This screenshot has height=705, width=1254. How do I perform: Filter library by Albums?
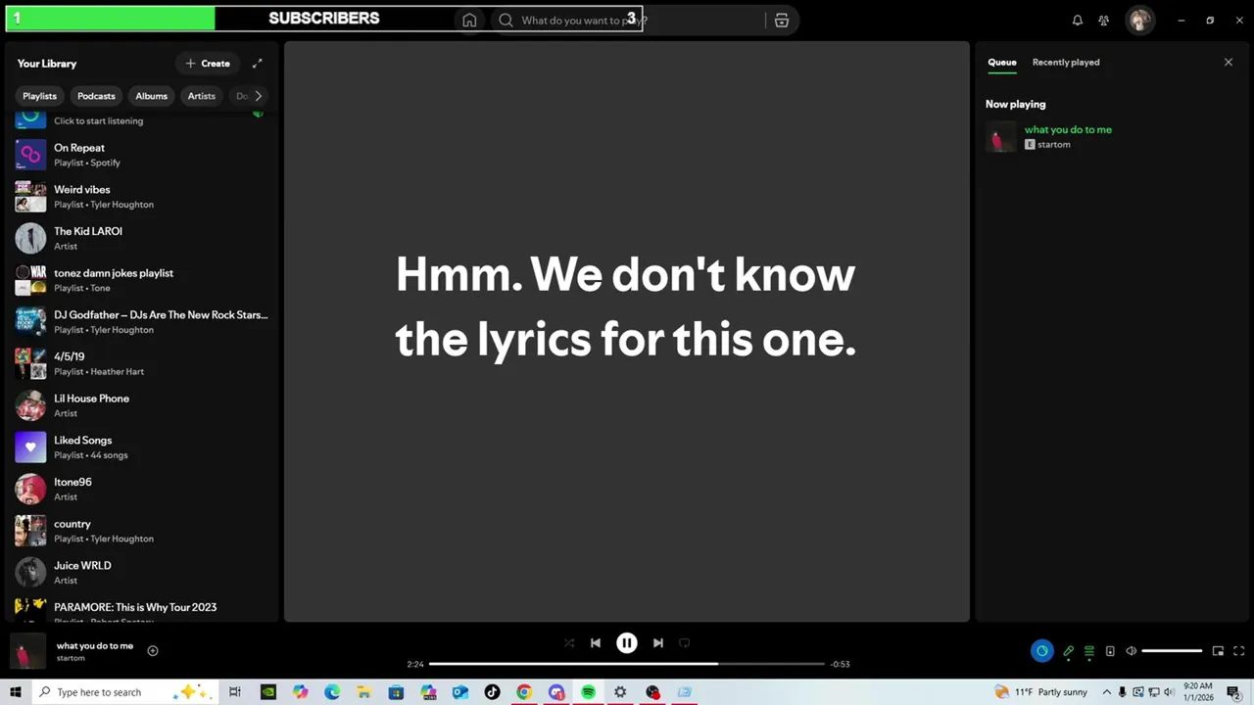(151, 96)
